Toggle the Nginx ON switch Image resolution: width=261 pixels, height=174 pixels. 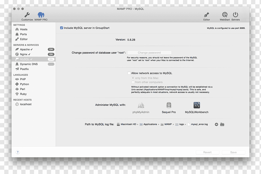[x=51, y=54]
